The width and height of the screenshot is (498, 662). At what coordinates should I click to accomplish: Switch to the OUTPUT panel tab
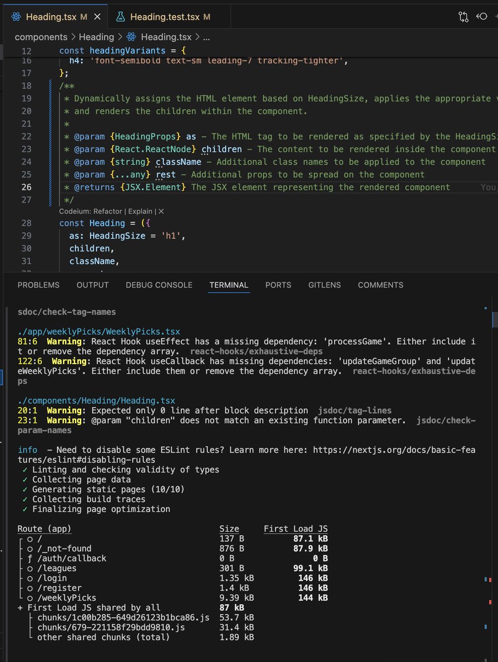point(92,285)
